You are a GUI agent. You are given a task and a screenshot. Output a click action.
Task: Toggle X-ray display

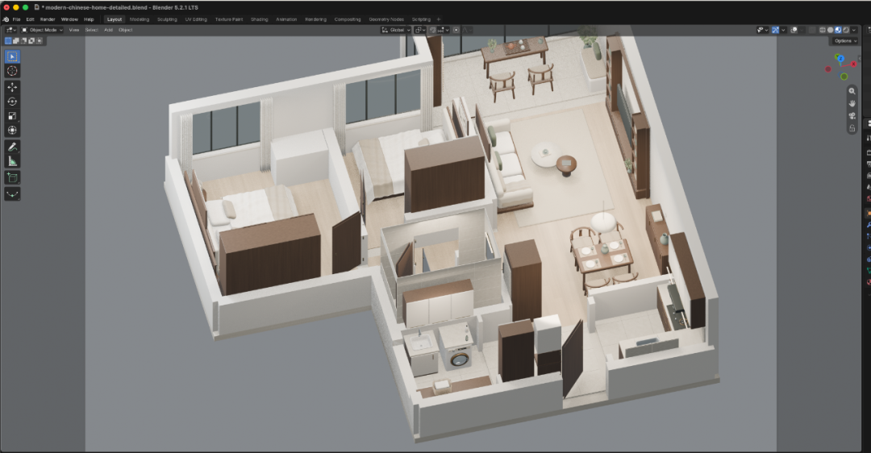pyautogui.click(x=812, y=30)
